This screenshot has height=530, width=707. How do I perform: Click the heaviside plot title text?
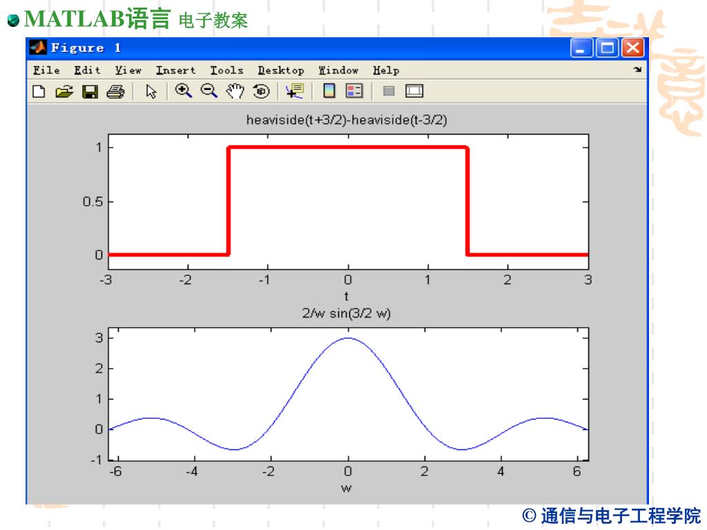(347, 120)
